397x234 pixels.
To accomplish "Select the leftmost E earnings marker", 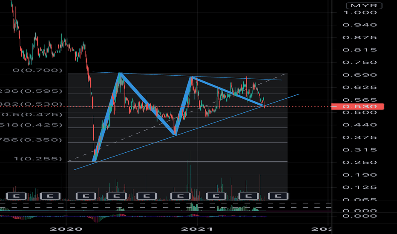I will [16, 196].
